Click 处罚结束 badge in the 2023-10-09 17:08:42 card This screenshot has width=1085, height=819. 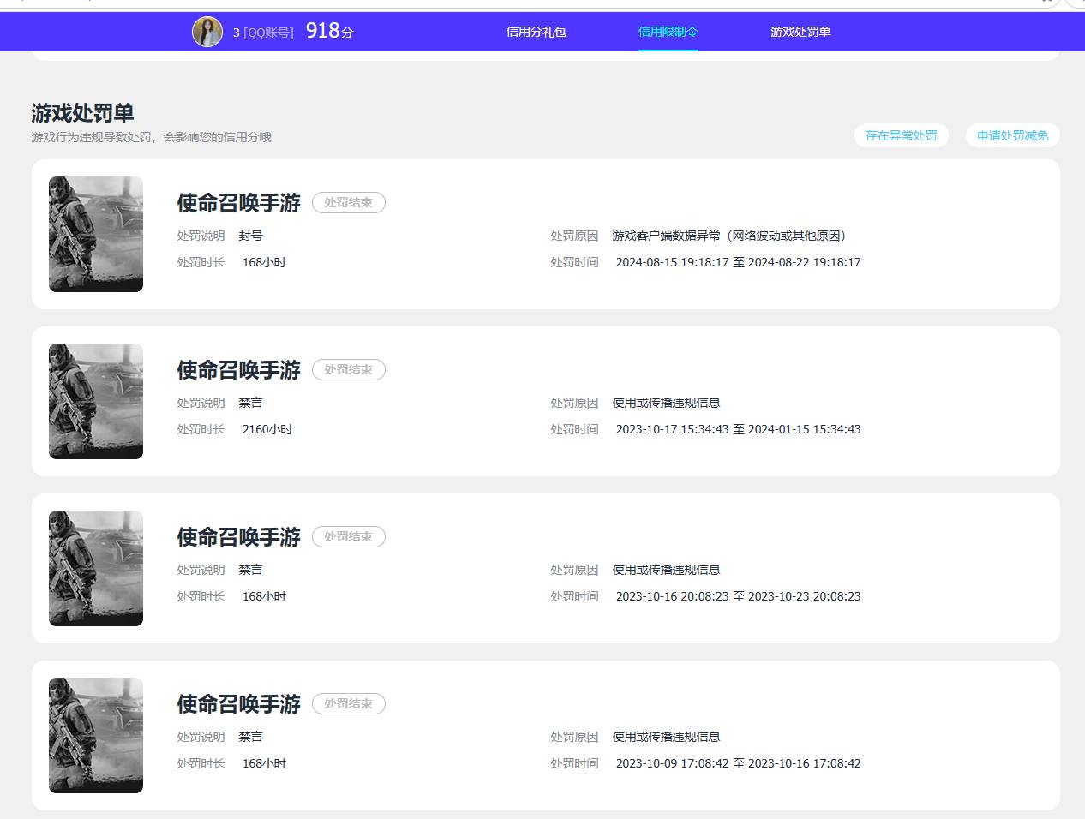click(x=348, y=704)
